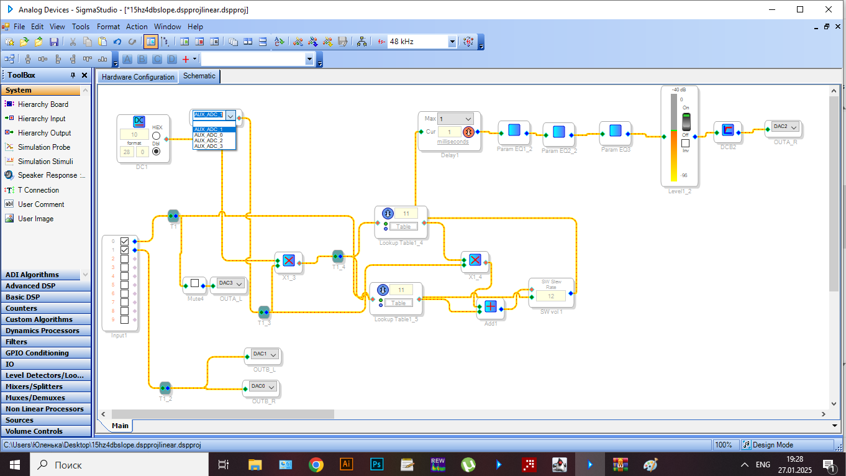Toggle the Inv checkbox on Level1_2
This screenshot has height=476, width=846.
[685, 143]
